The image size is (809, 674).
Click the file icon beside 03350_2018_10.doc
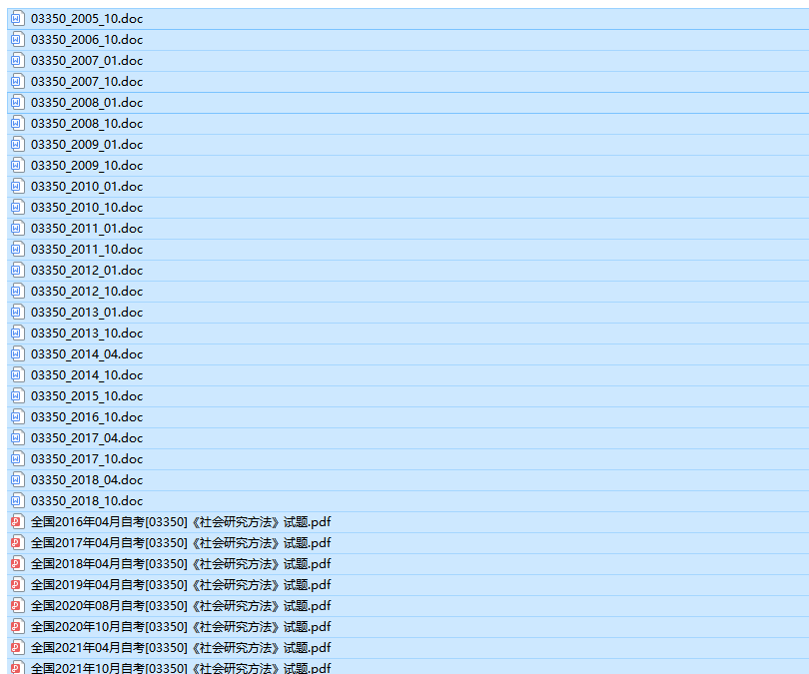18,500
